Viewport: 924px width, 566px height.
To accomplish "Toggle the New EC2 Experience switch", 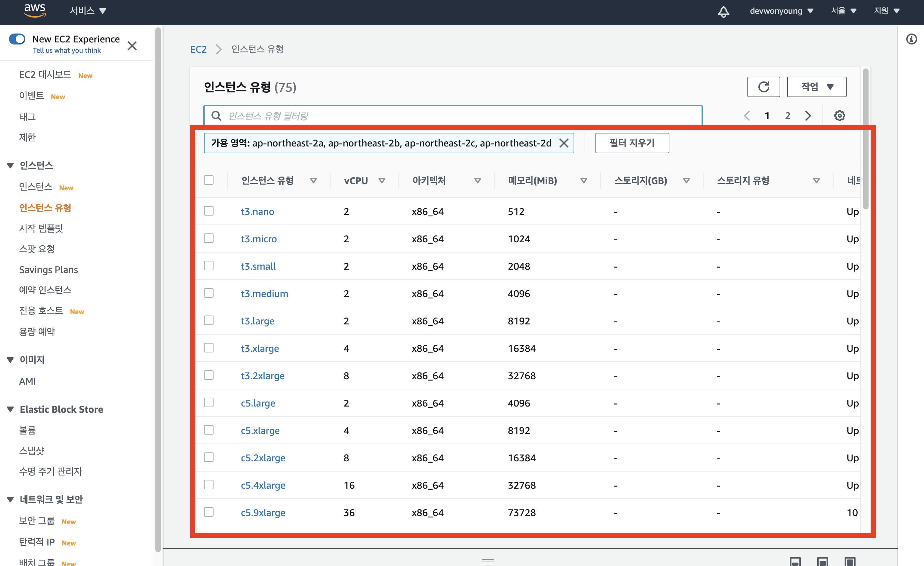I will pyautogui.click(x=17, y=39).
